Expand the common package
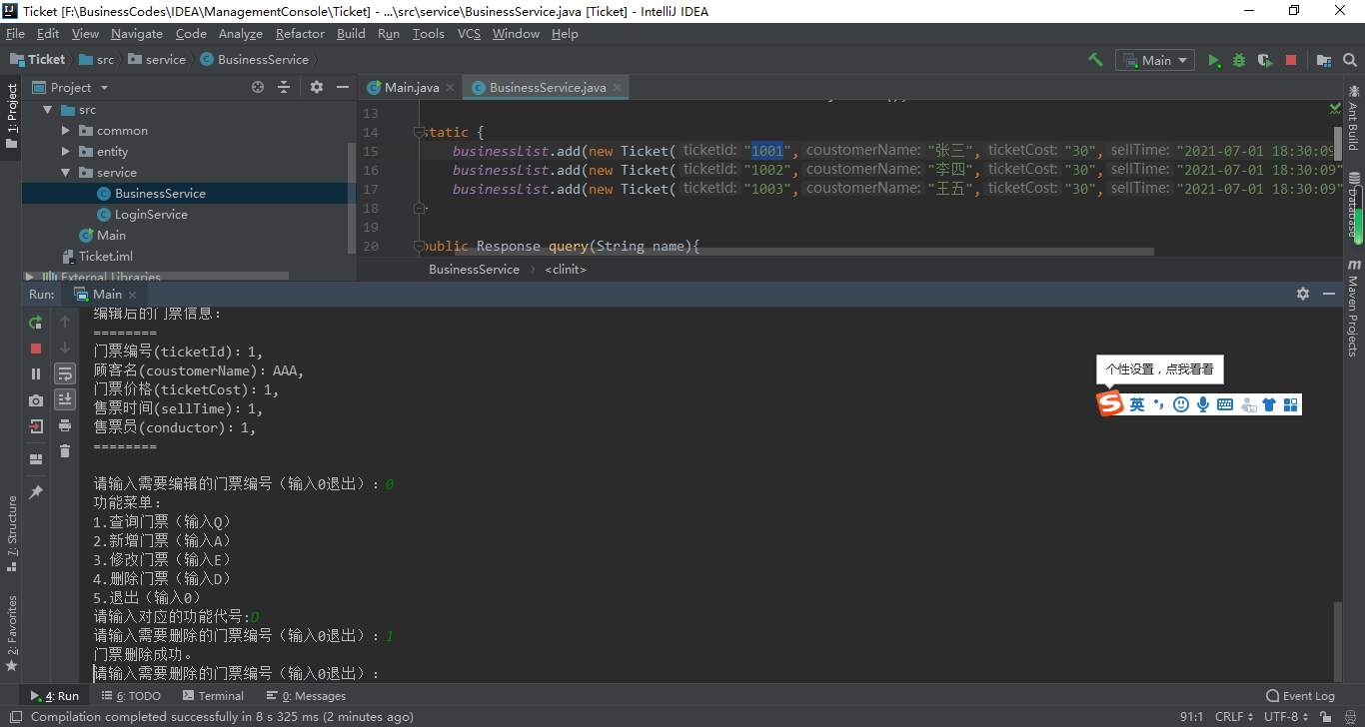The height and width of the screenshot is (727, 1365). pyautogui.click(x=66, y=131)
